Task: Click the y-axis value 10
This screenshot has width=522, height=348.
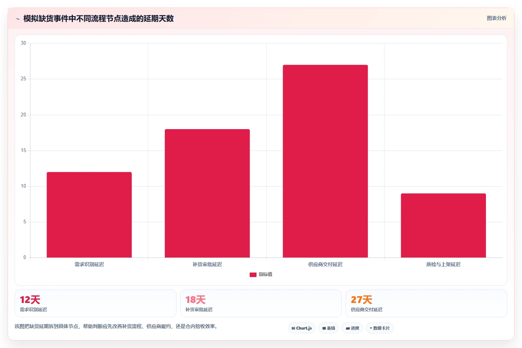Action: pyautogui.click(x=23, y=186)
